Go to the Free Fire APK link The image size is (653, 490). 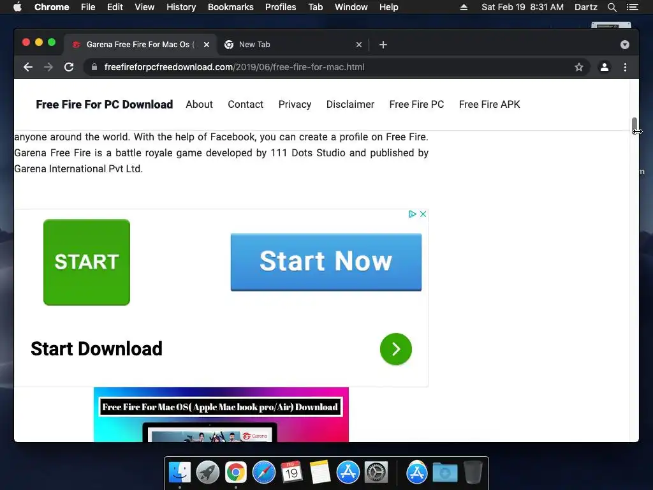[489, 105]
